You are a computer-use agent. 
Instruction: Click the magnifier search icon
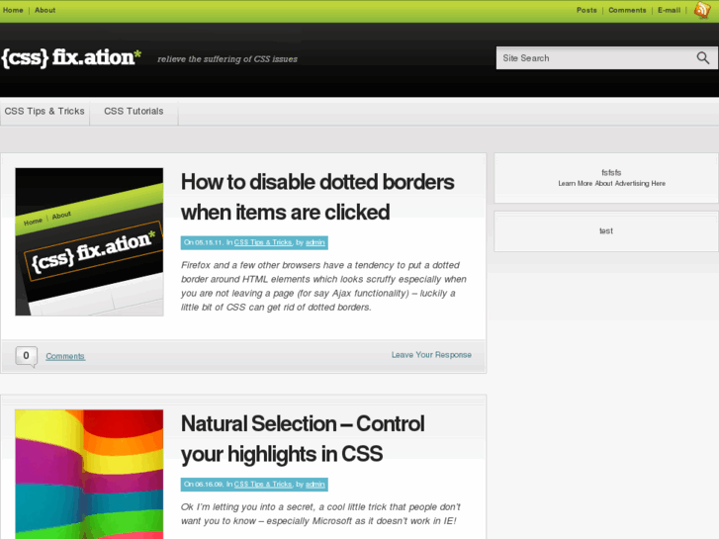703,58
